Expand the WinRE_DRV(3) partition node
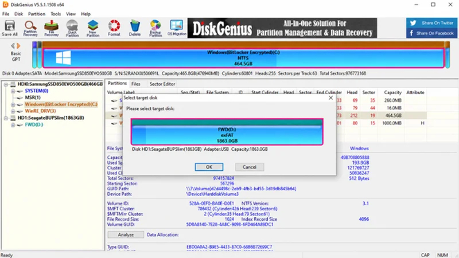 coord(13,111)
